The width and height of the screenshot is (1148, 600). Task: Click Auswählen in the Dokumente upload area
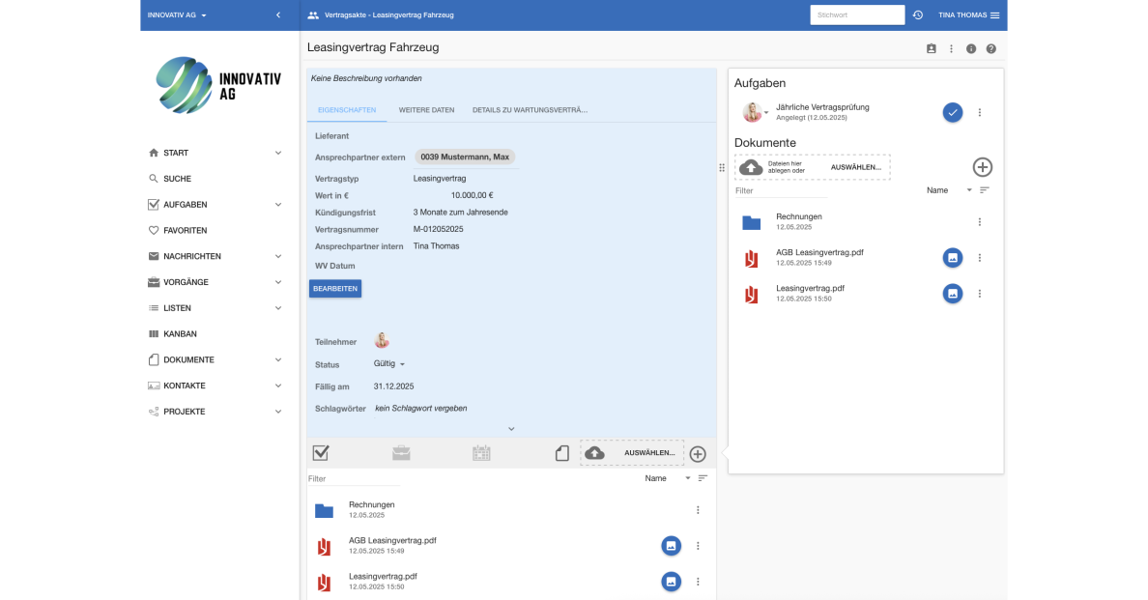coord(855,167)
